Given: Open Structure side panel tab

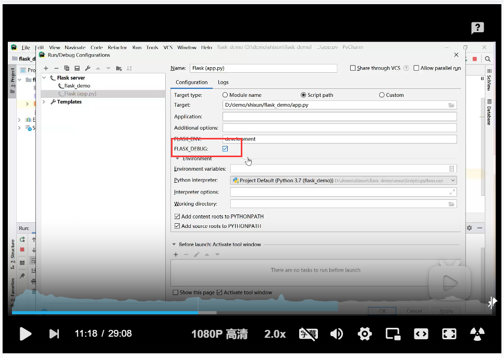Looking at the screenshot, I should point(13,253).
